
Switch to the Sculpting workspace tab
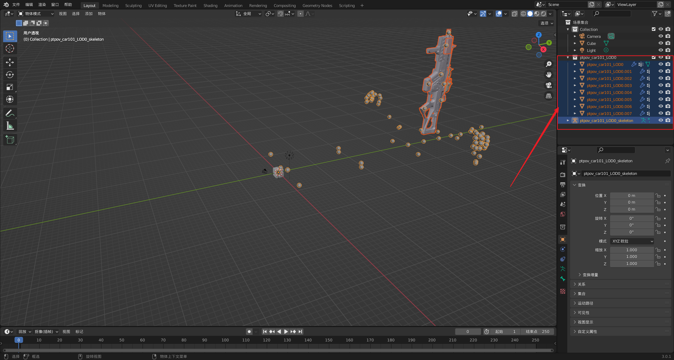pyautogui.click(x=133, y=6)
